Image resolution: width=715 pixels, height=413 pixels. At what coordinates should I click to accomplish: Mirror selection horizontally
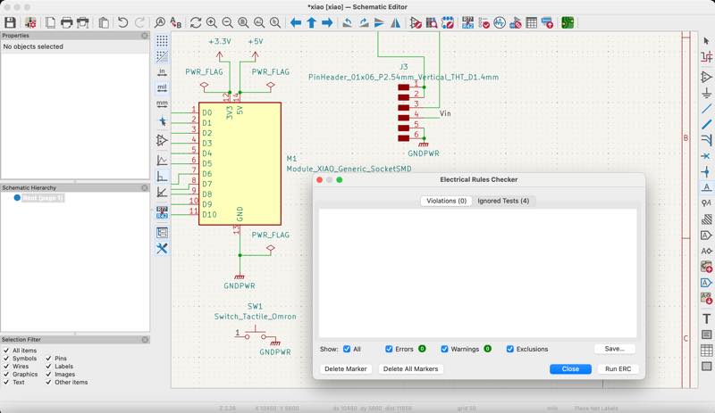tap(395, 22)
